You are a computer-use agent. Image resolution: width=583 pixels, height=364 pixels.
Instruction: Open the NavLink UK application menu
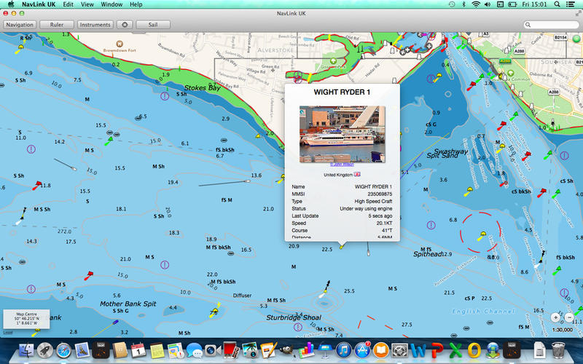coord(39,4)
